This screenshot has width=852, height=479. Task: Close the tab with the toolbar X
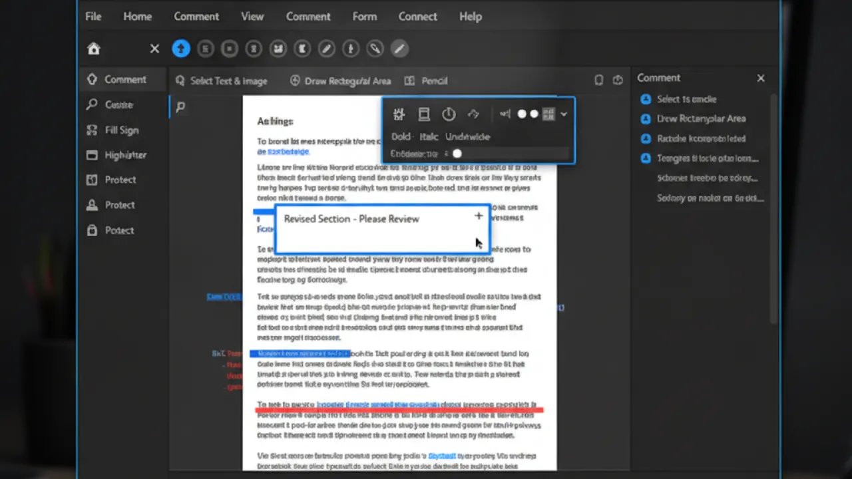154,49
